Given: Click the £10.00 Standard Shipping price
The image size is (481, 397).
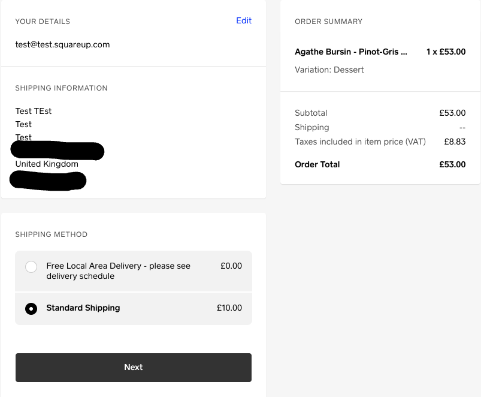Looking at the screenshot, I should [x=229, y=308].
